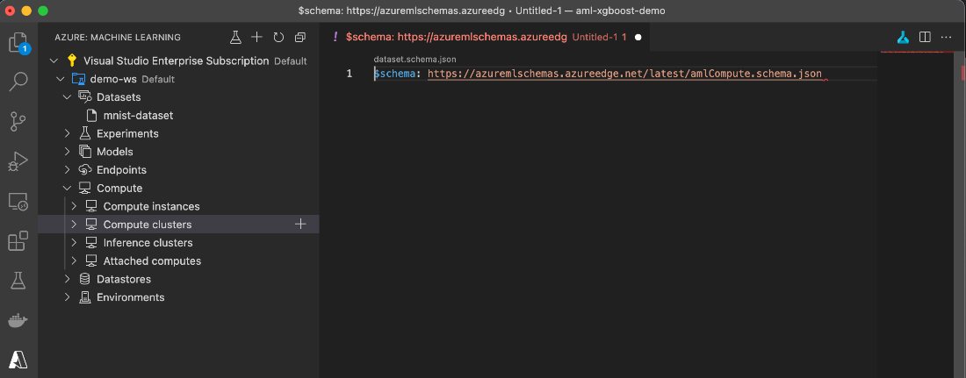Refresh the Azure Machine Learning tree

pyautogui.click(x=278, y=38)
